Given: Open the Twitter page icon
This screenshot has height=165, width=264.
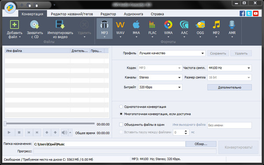Looking at the screenshot, I should tap(249, 14).
